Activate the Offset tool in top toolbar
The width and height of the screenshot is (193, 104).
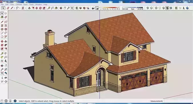point(33,8)
